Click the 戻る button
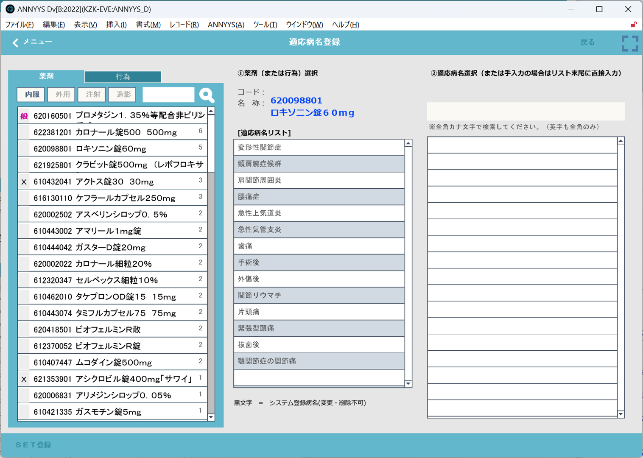Viewport: 643px width, 458px height. pyautogui.click(x=587, y=42)
